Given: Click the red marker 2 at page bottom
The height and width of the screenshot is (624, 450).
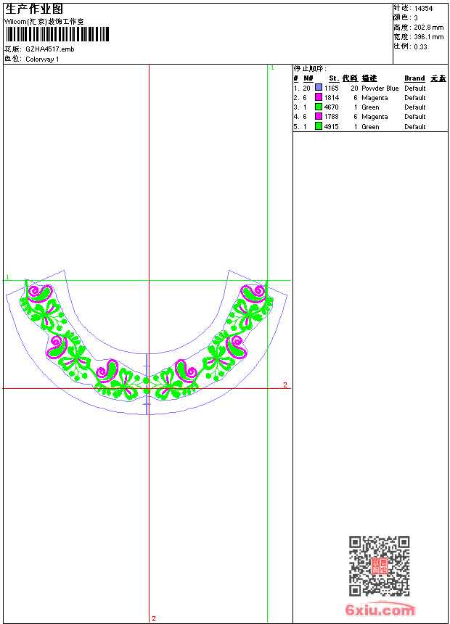Looking at the screenshot, I should [153, 618].
